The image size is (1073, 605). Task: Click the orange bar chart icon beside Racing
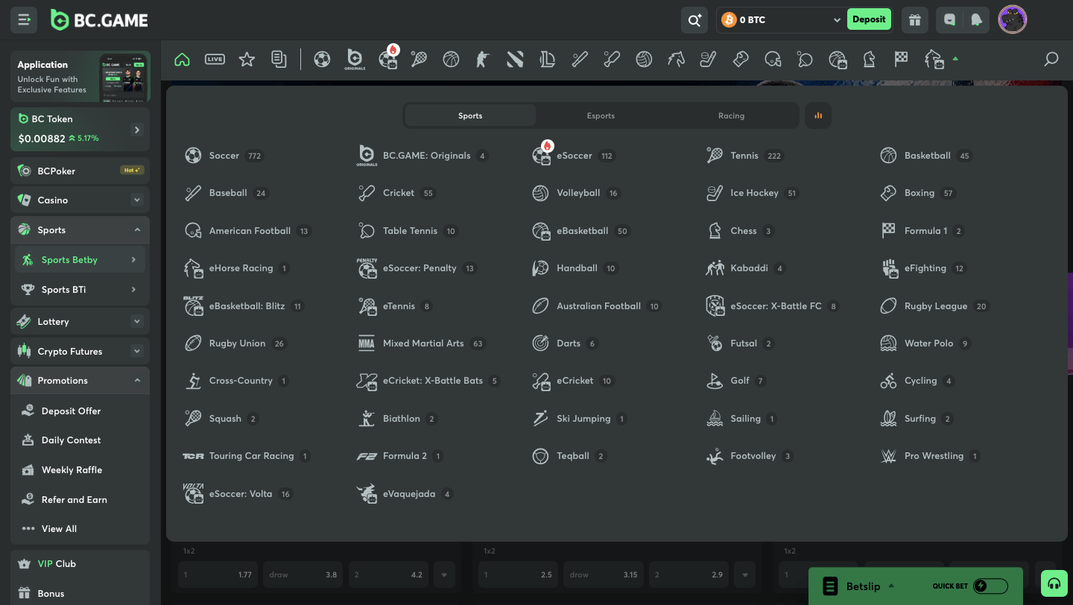pos(818,115)
